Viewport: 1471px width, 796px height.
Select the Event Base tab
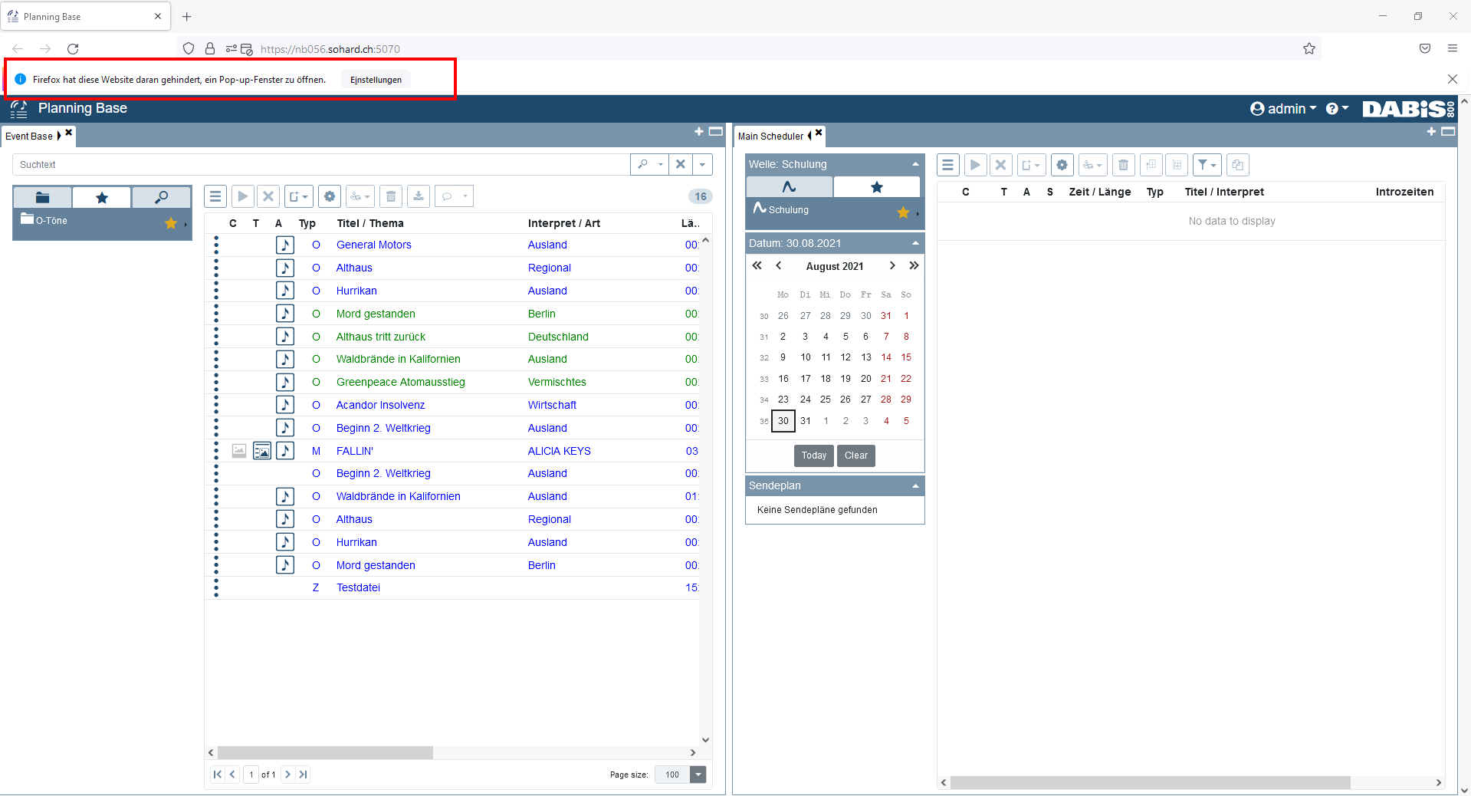(29, 137)
